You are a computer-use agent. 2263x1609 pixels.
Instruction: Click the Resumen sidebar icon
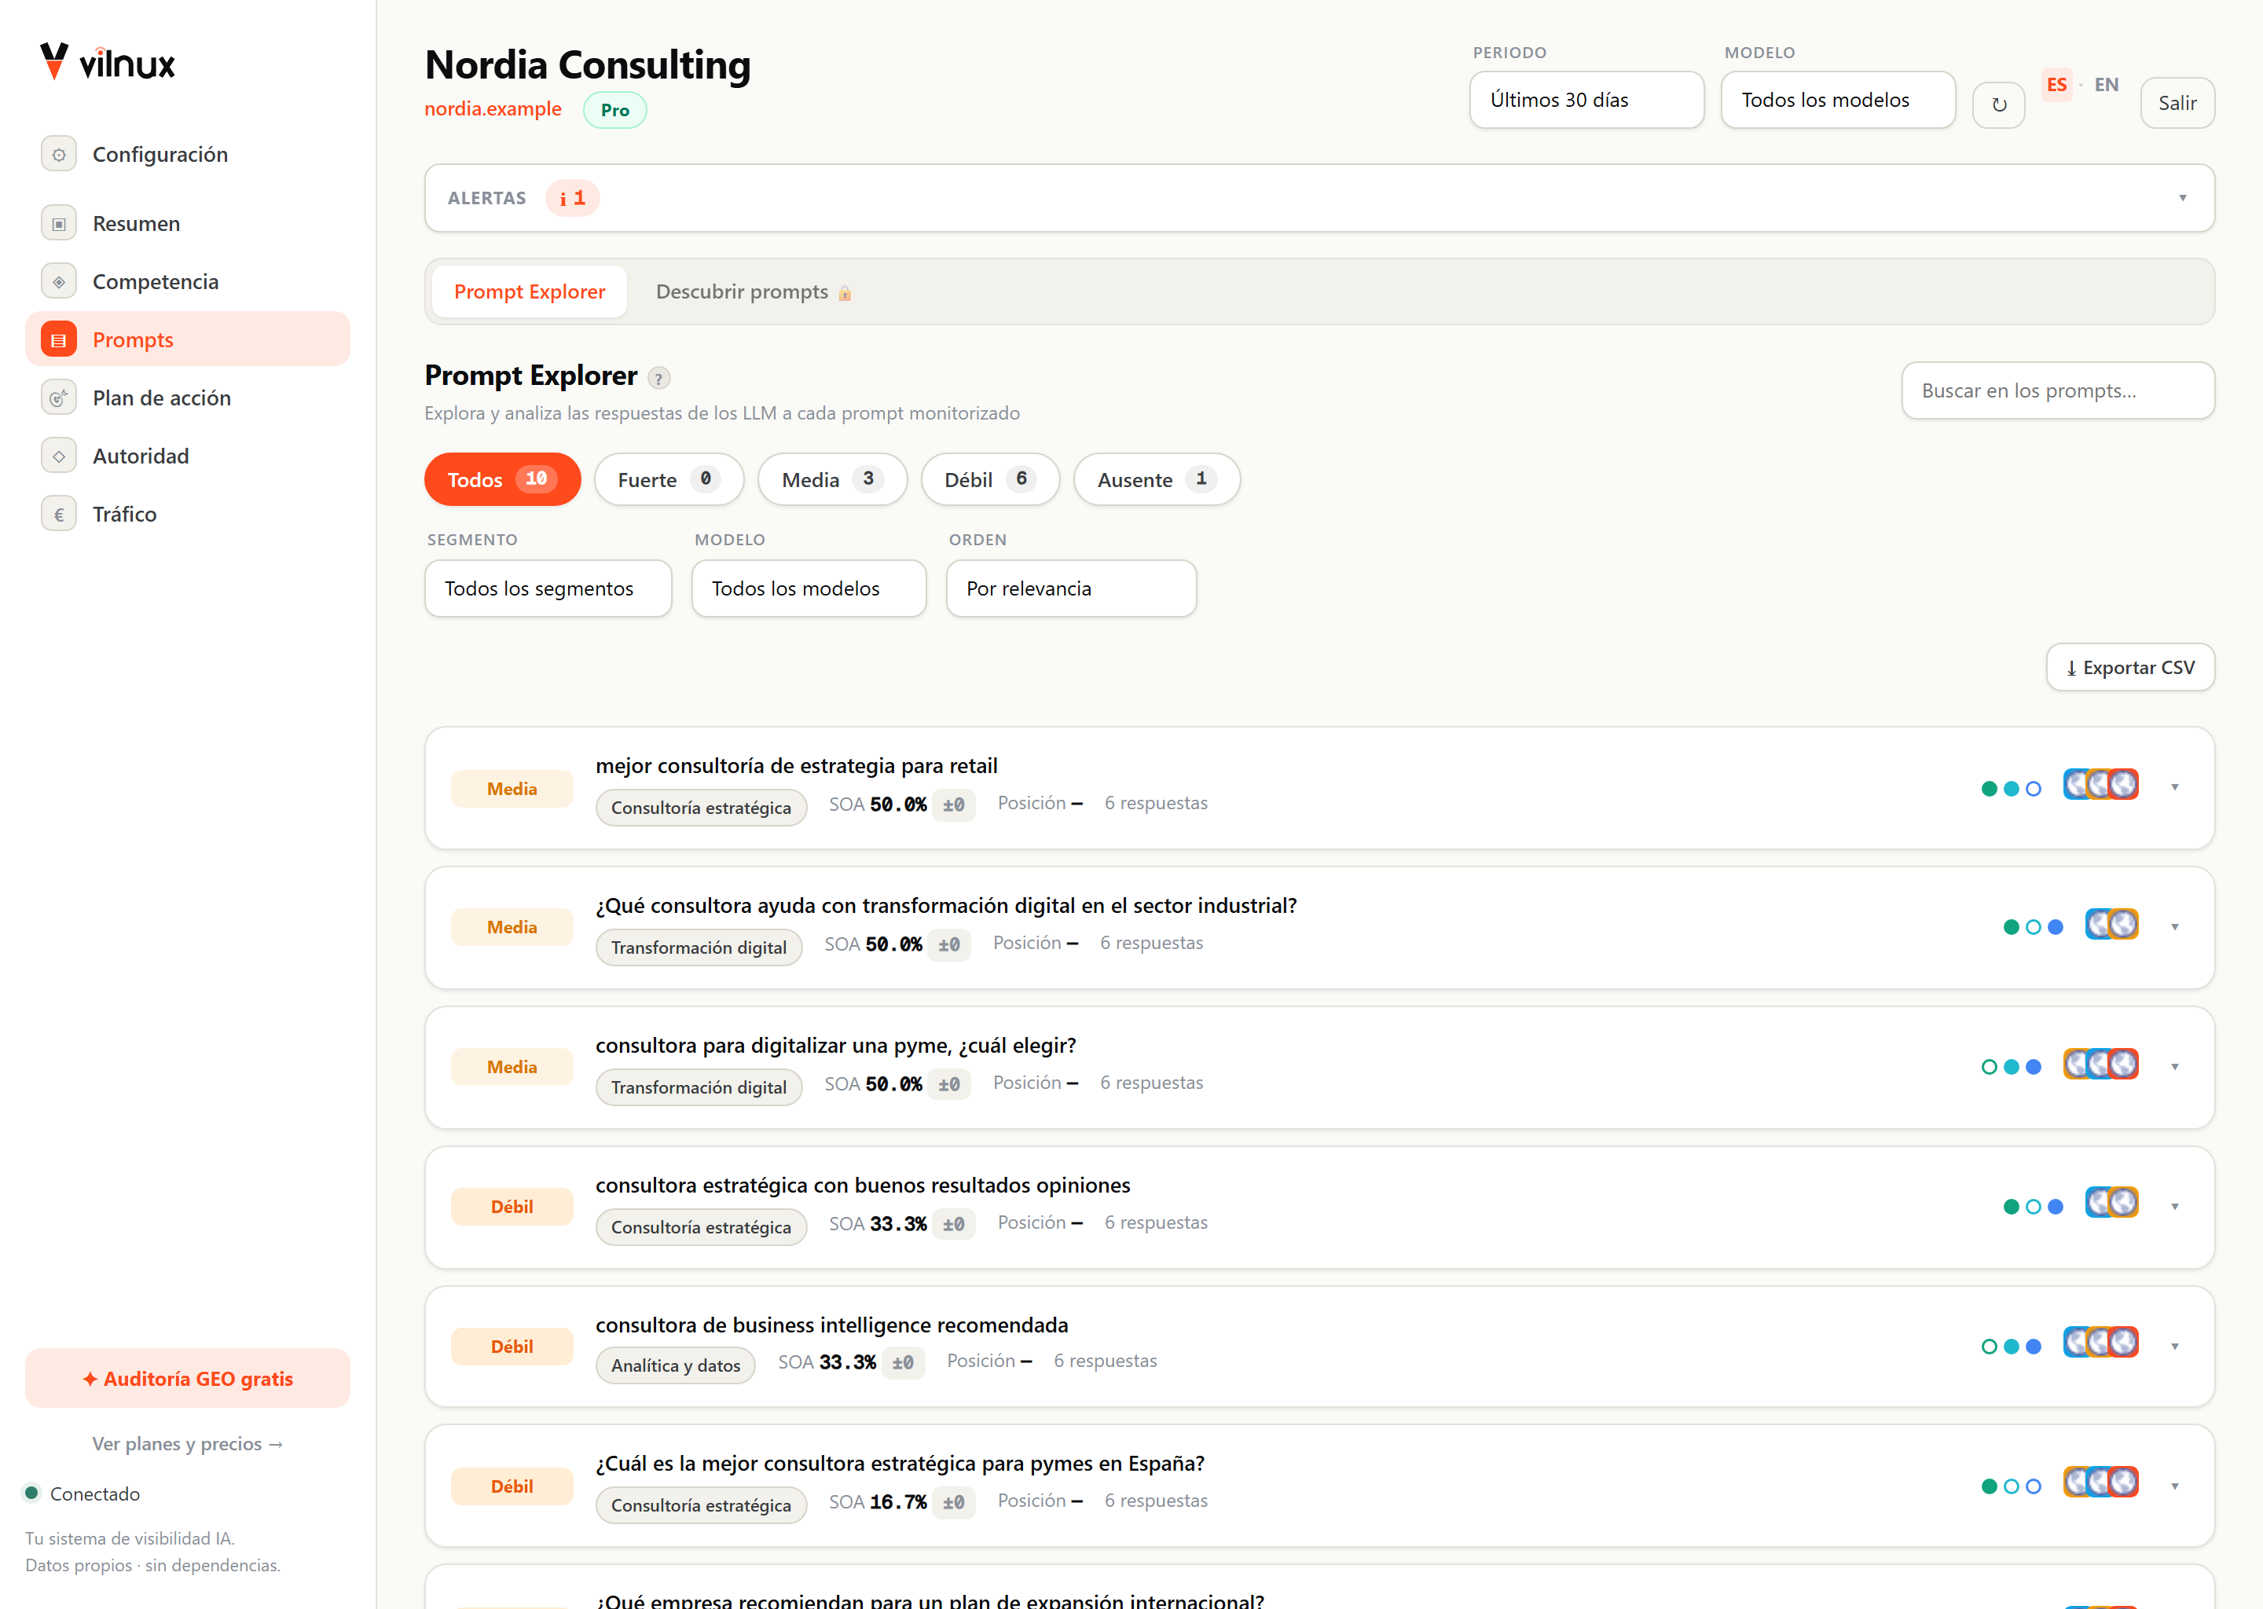pyautogui.click(x=58, y=224)
